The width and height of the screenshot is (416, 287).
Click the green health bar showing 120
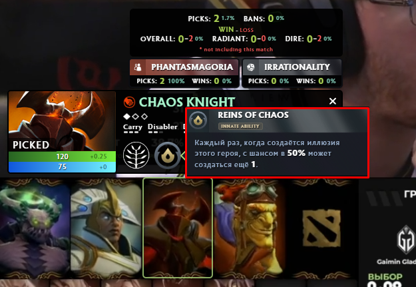[x=62, y=156]
